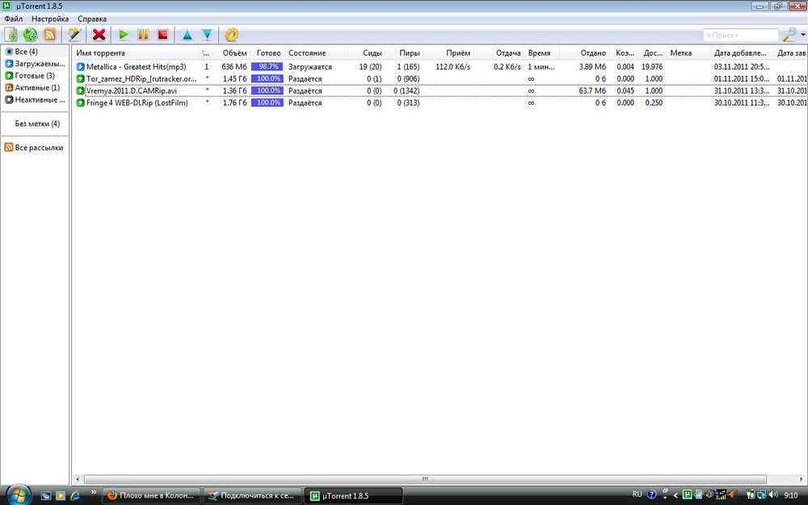Click Add Torrent from URL icon
The image size is (808, 505).
click(x=31, y=35)
